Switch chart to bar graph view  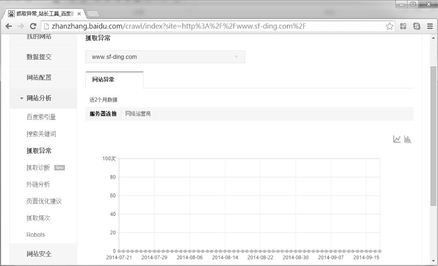point(408,139)
